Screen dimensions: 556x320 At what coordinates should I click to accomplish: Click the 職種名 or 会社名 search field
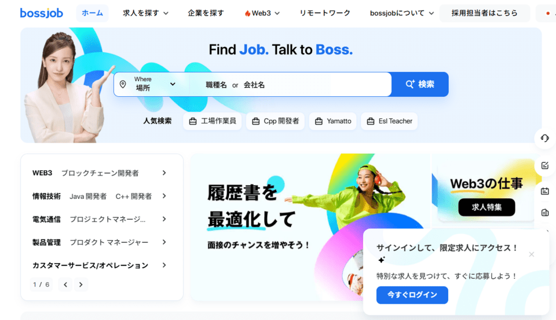click(x=291, y=85)
